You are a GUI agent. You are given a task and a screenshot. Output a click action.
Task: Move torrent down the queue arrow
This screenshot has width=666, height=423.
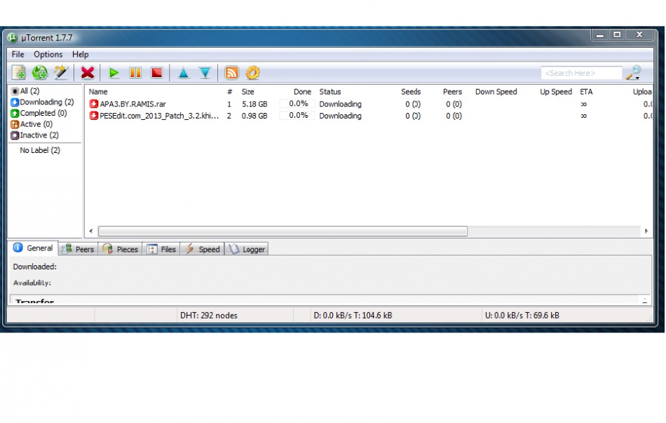205,73
